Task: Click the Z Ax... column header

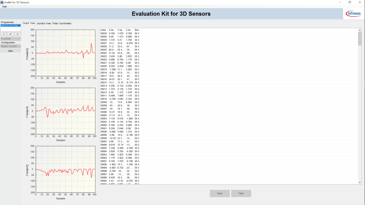Action: [x=129, y=30]
